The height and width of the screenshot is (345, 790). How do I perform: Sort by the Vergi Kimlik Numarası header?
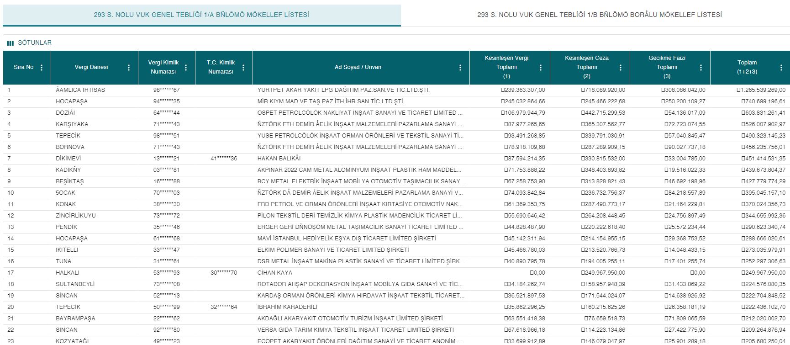(x=163, y=67)
